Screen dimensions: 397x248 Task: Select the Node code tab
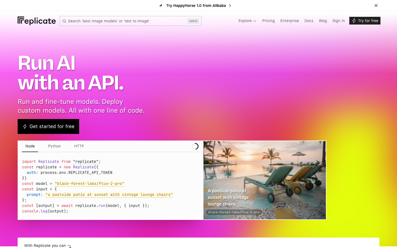[30, 146]
